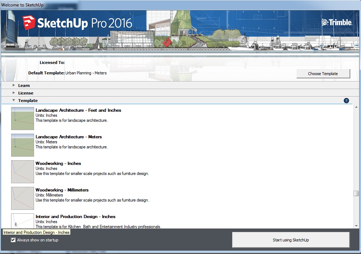This screenshot has width=361, height=254.
Task: Click the scrollbar down arrow
Action: 356,226
